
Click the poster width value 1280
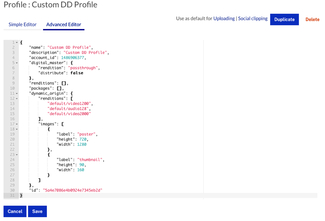(x=82, y=144)
